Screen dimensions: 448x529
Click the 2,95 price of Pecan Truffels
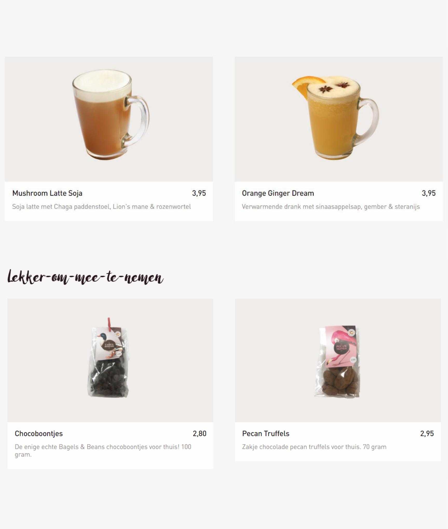coord(427,434)
